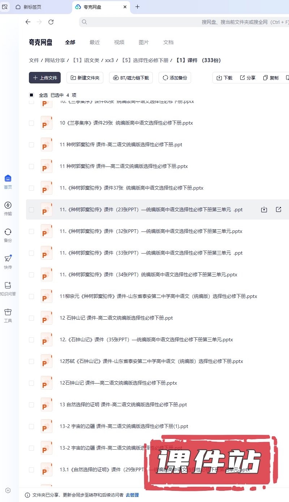The width and height of the screenshot is (289, 502).
Task: Open 知识问答 in the sidebar
Action: (x=8, y=289)
